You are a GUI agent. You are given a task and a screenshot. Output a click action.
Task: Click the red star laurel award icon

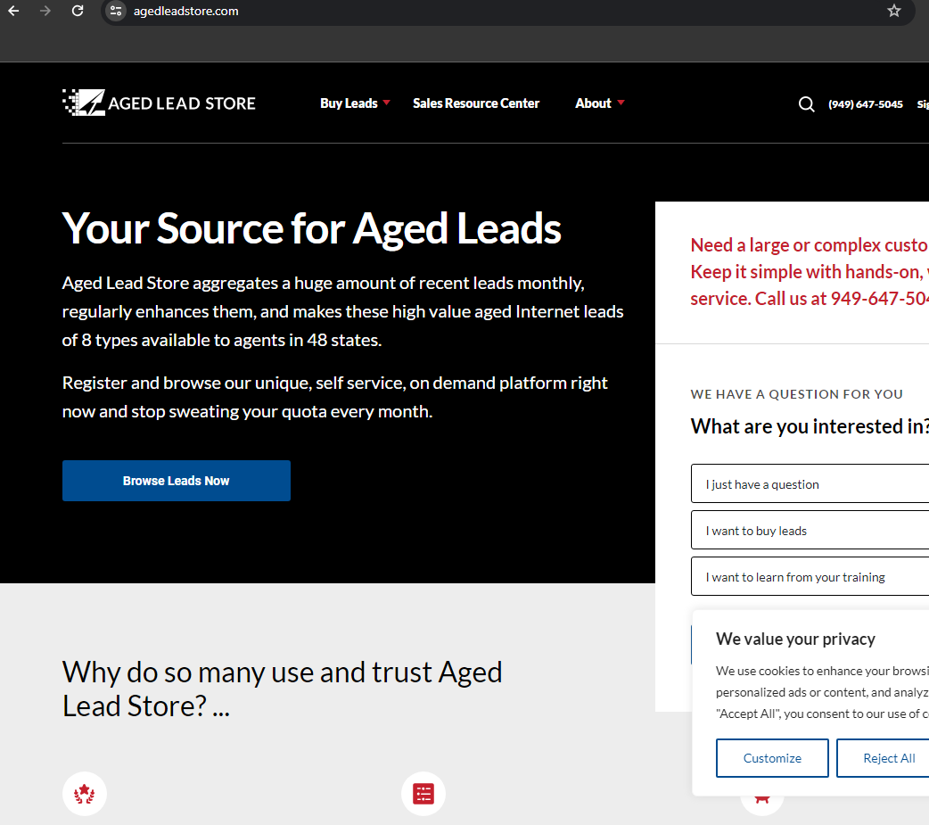coord(84,794)
